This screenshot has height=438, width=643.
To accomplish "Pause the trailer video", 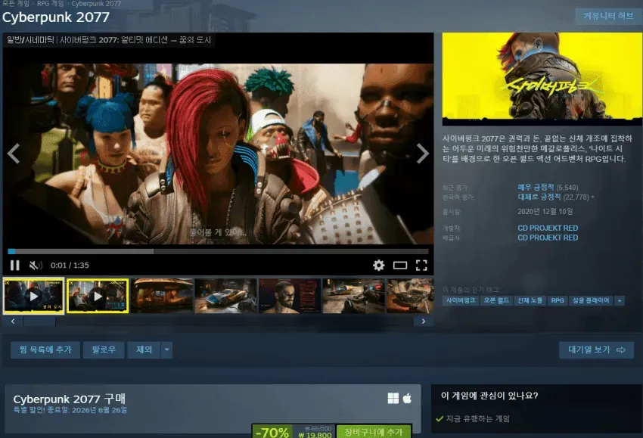I will [x=15, y=266].
